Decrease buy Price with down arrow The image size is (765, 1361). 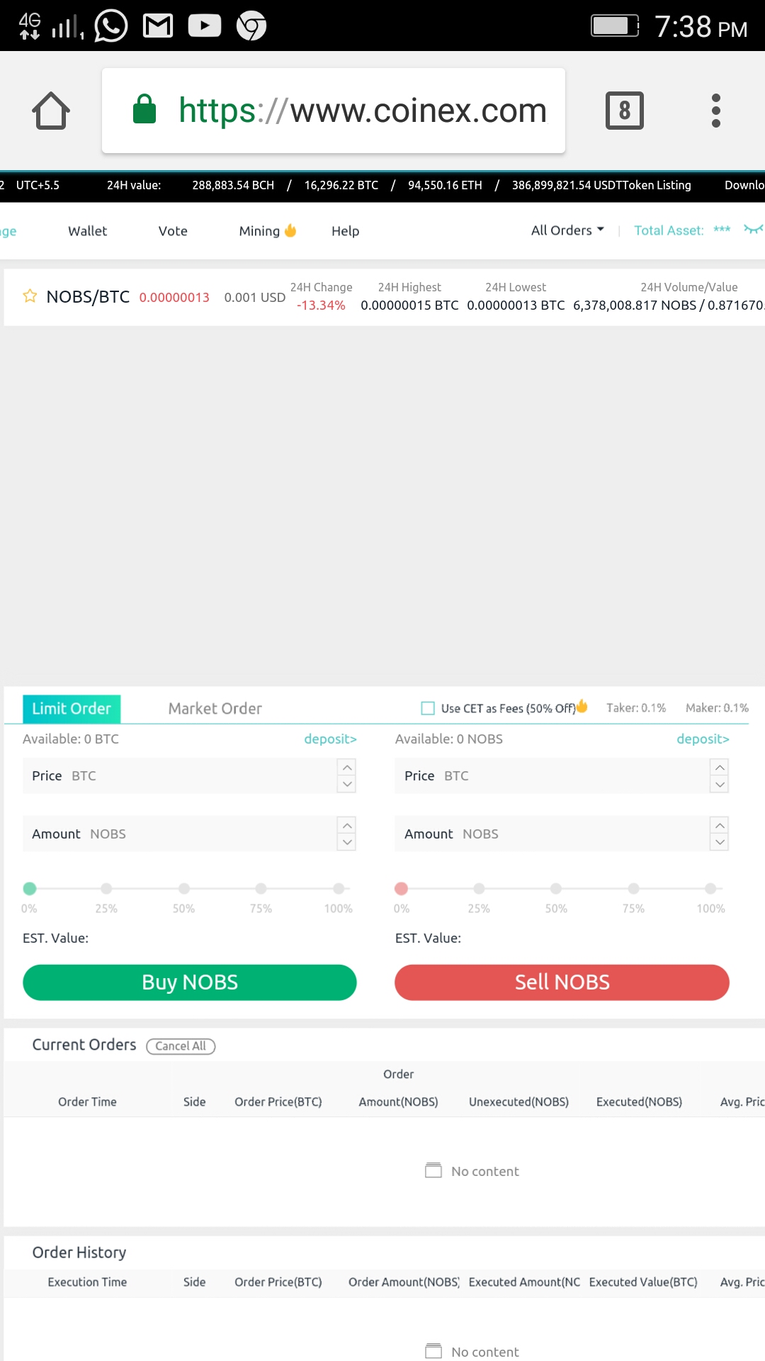click(x=347, y=784)
